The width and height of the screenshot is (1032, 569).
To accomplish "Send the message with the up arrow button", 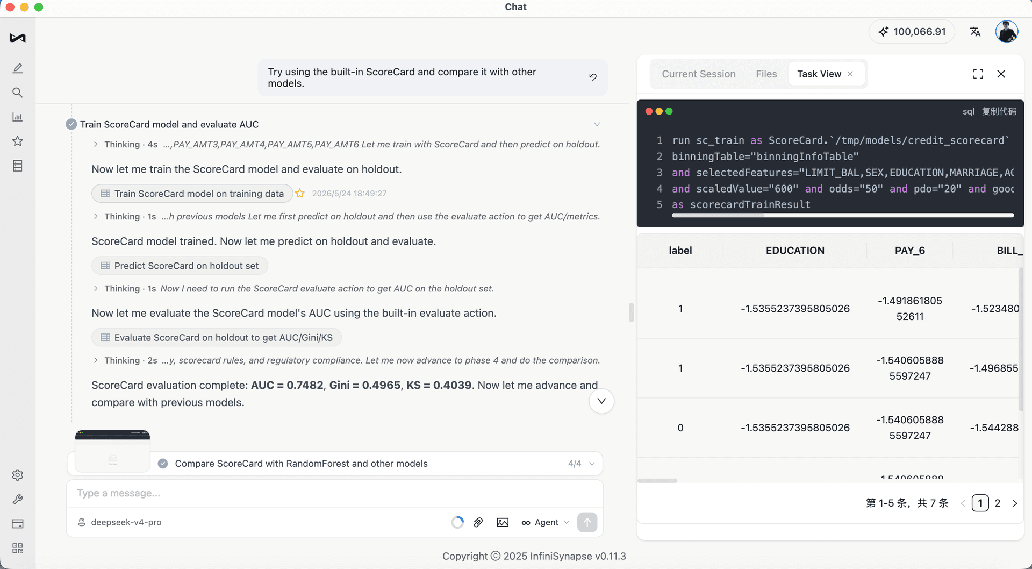I will point(587,522).
